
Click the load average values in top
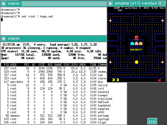(x=84, y=45)
